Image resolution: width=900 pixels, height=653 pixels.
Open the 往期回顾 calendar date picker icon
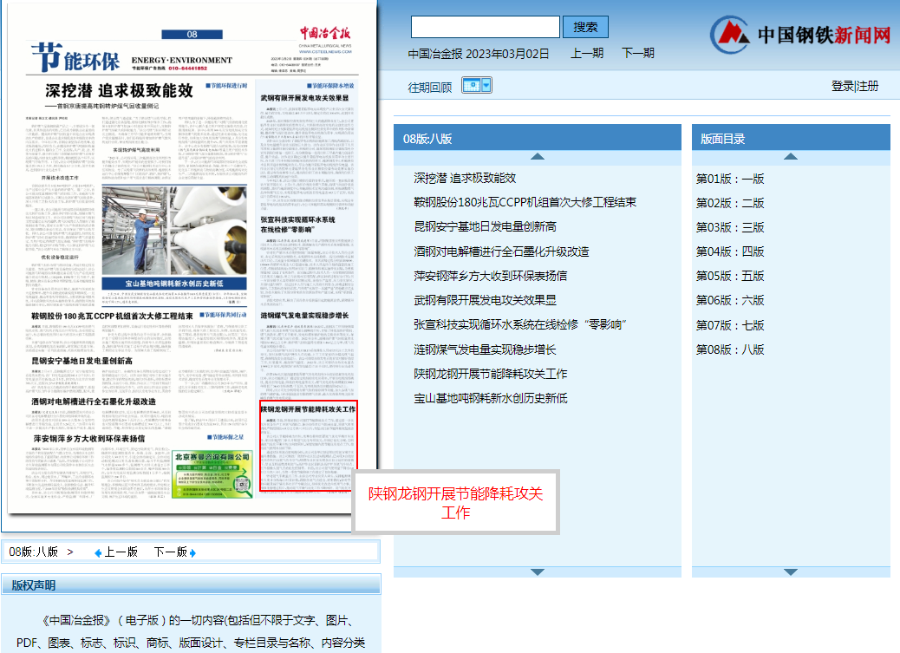471,85
